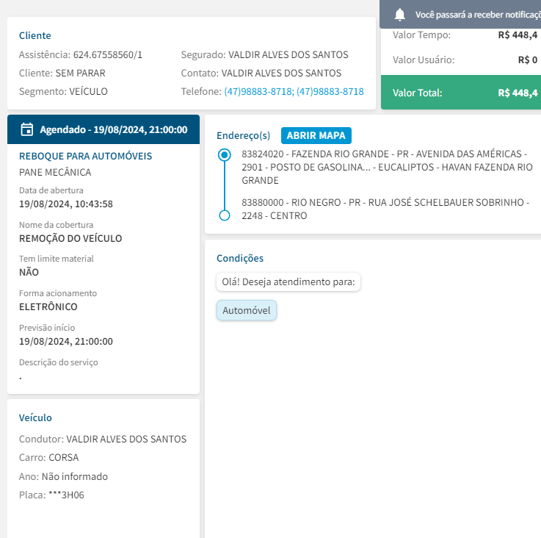
Task: Click assistance number 624.67558560/1
Action: pyautogui.click(x=108, y=54)
